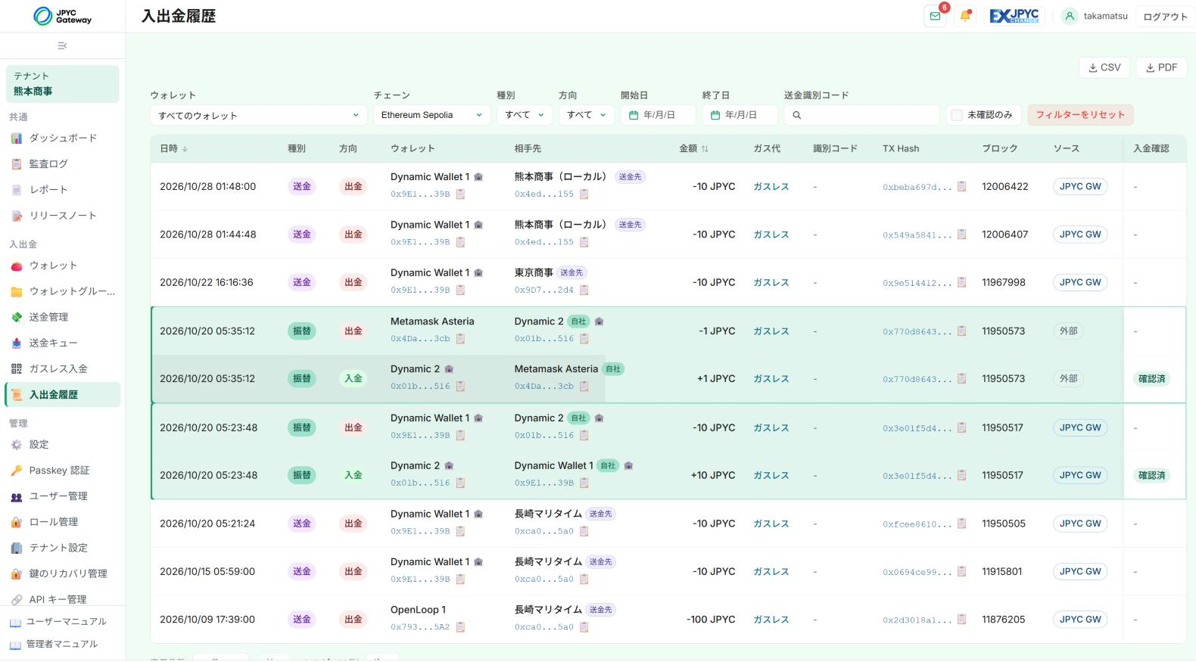Copy counterparty address 0x9D7...2d4

pyautogui.click(x=584, y=290)
